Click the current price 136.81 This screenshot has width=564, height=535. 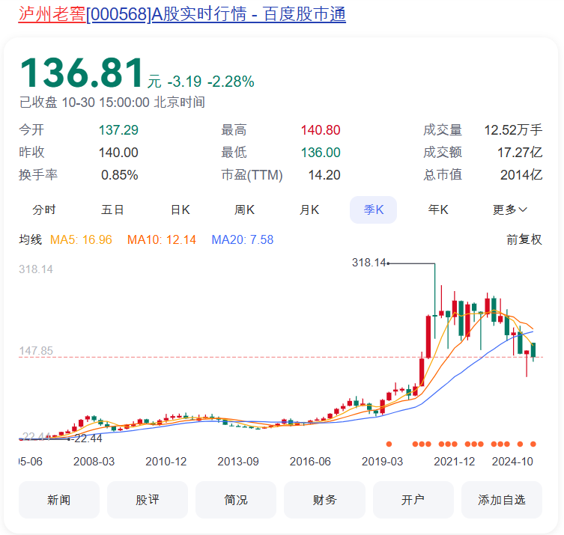pos(82,73)
